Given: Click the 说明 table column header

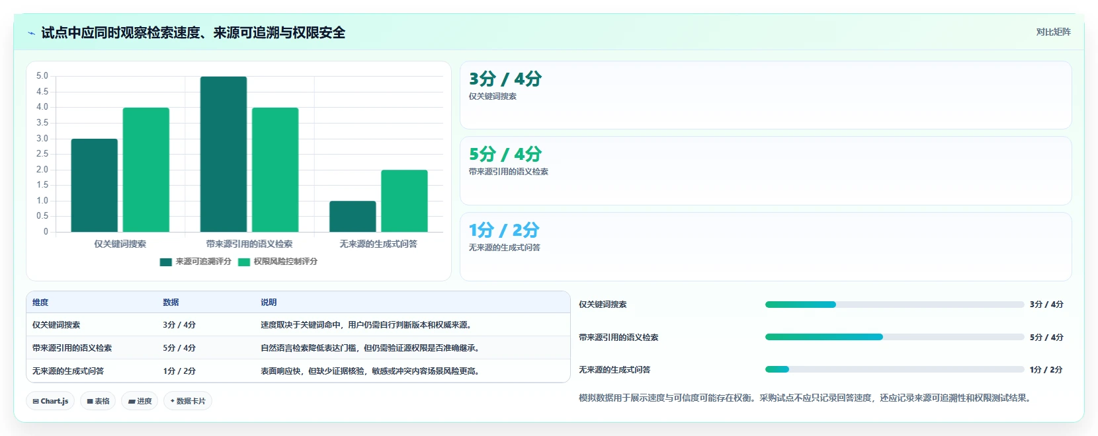Looking at the screenshot, I should pos(269,302).
